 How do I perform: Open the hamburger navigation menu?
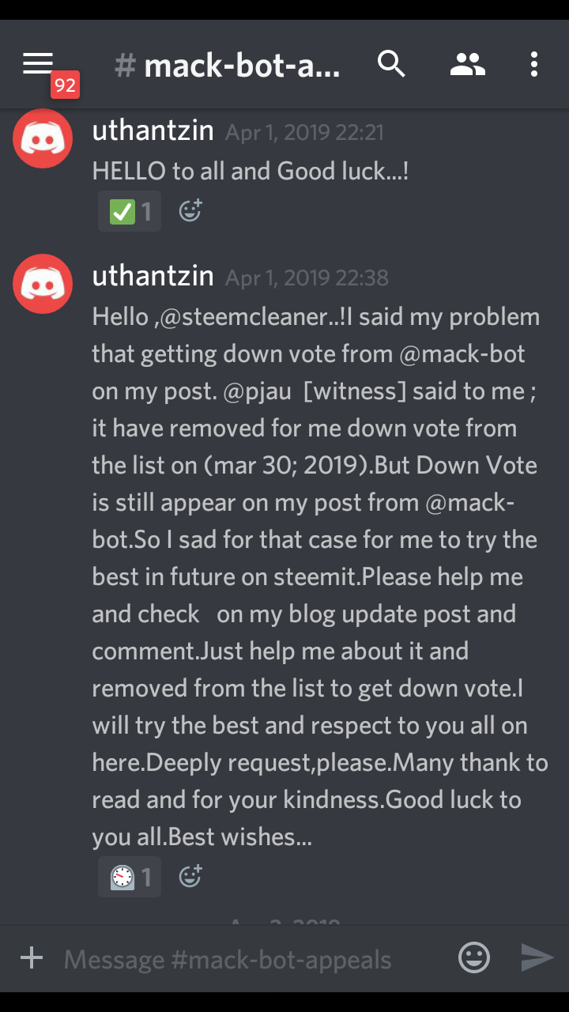click(37, 64)
